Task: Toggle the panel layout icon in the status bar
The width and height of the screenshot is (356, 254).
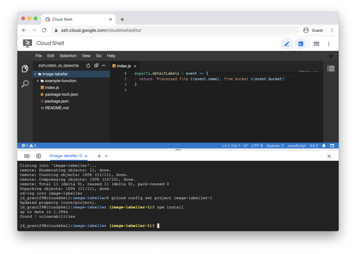Action: [x=332, y=145]
